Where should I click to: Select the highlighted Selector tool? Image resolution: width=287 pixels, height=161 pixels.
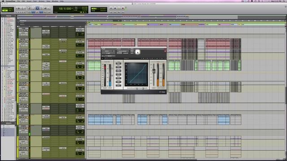[37, 8]
